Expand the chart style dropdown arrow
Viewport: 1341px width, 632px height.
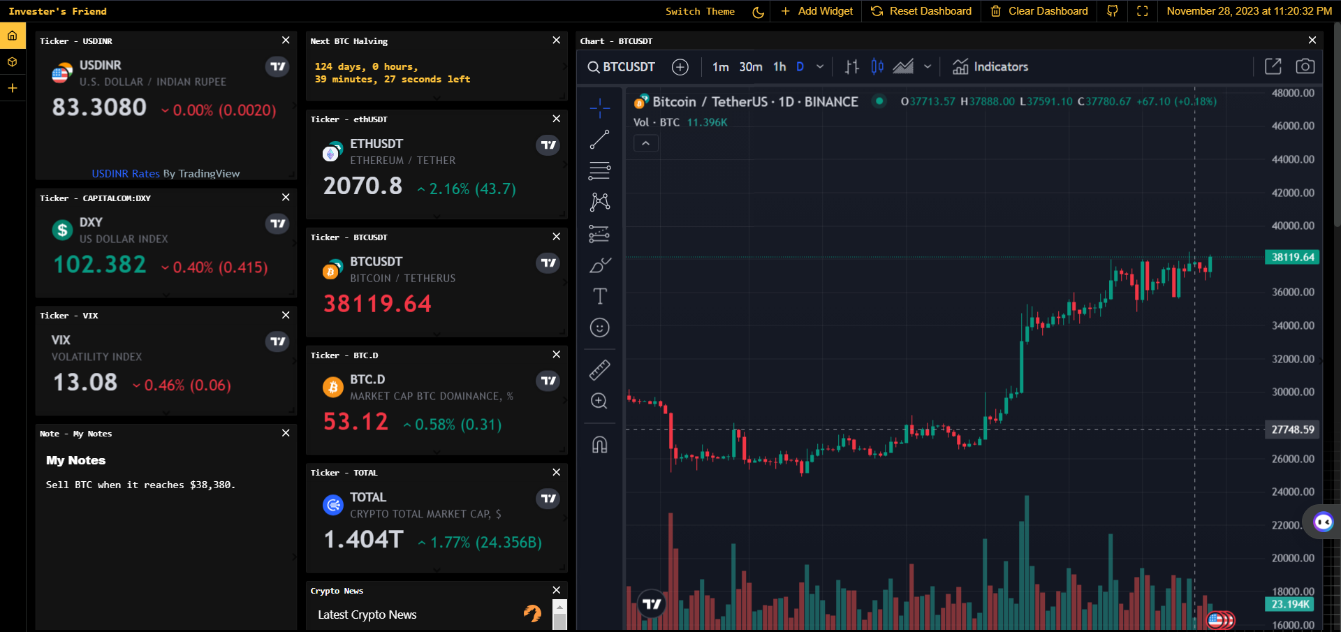click(x=928, y=67)
